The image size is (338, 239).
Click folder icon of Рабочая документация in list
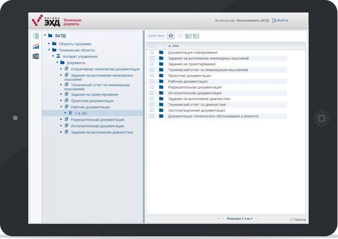point(161,81)
